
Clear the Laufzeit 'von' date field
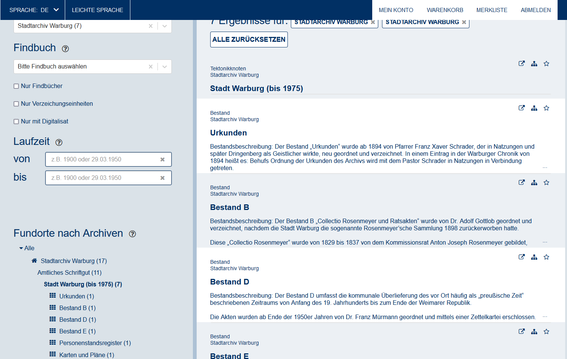[x=162, y=160]
